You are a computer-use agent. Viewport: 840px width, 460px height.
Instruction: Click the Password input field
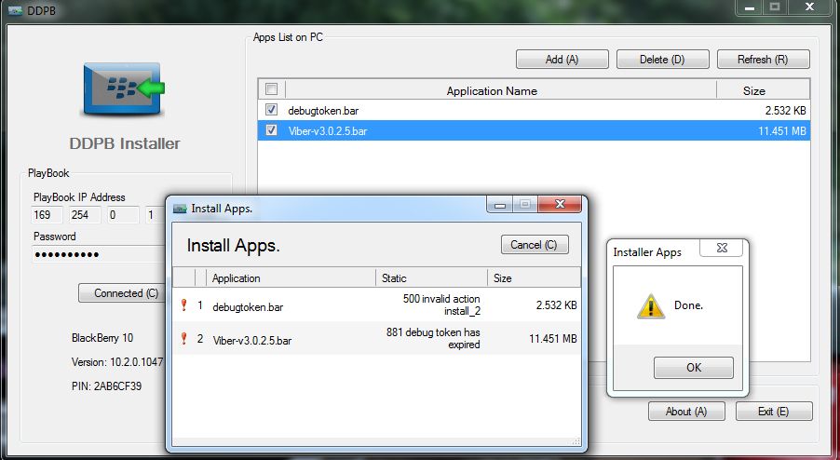pyautogui.click(x=99, y=254)
